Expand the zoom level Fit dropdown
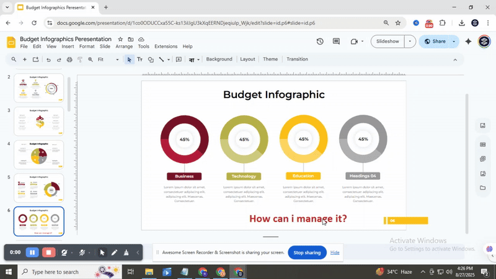Image resolution: width=496 pixels, height=279 pixels. pos(117,60)
